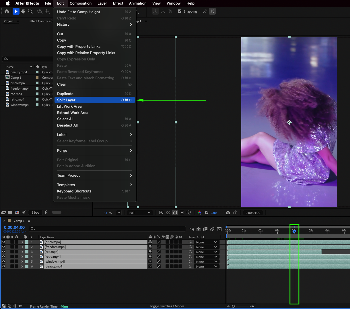350x309 pixels.
Task: Enable Frame Blending for timeline layers
Action: (x=205, y=229)
